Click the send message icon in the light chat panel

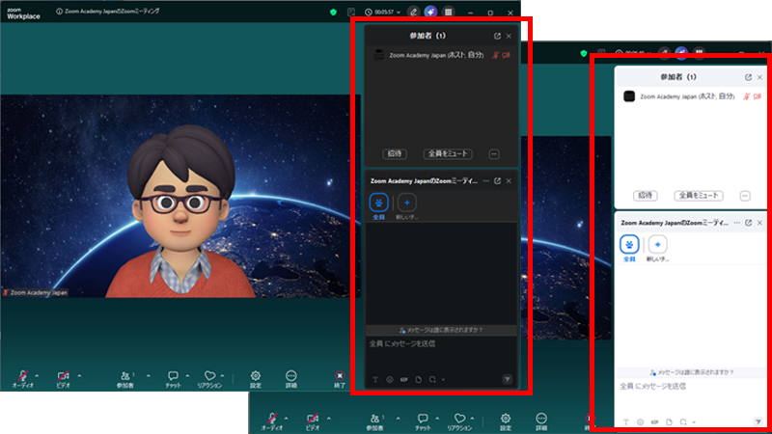click(x=758, y=421)
